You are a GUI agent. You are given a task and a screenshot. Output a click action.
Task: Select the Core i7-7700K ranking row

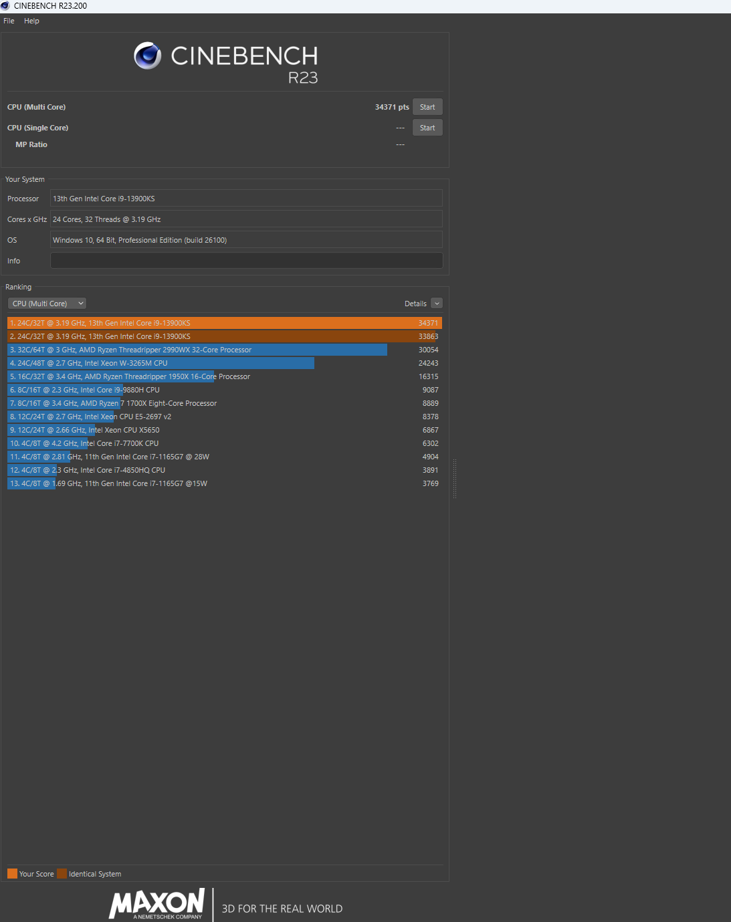pyautogui.click(x=225, y=443)
